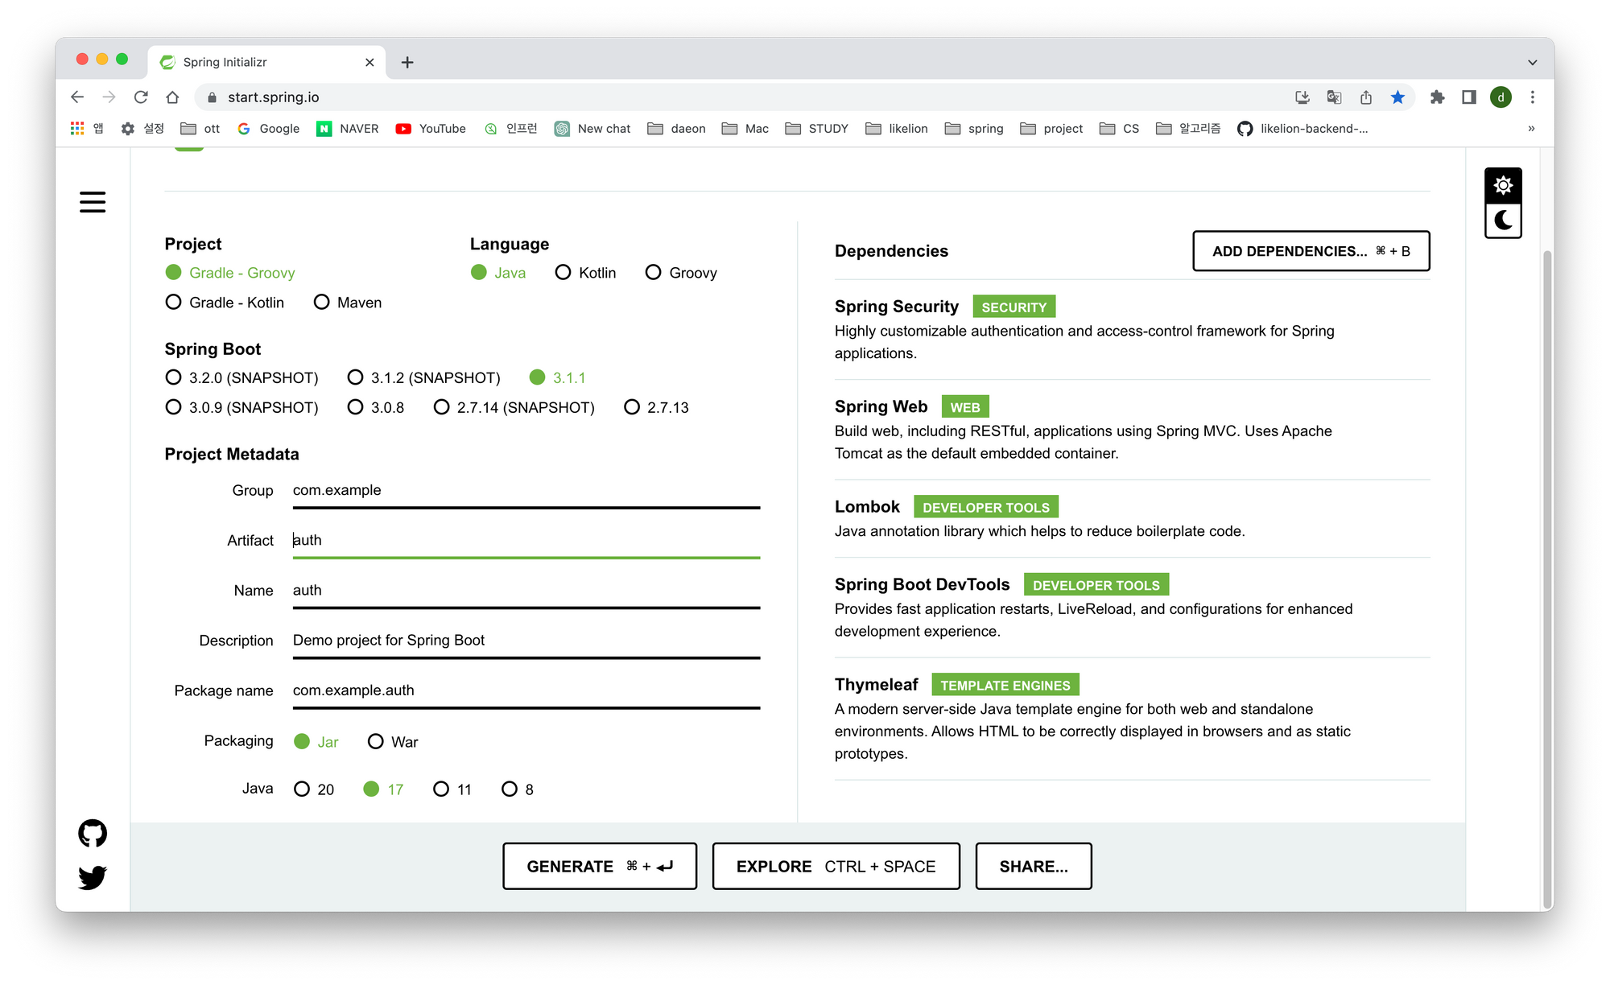
Task: Open the GitHub link icon in sidebar
Action: coord(93,833)
